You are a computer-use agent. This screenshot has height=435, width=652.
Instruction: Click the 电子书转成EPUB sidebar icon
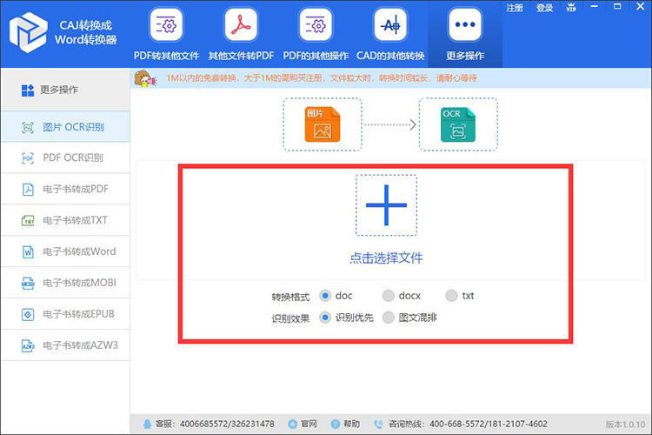tap(28, 314)
